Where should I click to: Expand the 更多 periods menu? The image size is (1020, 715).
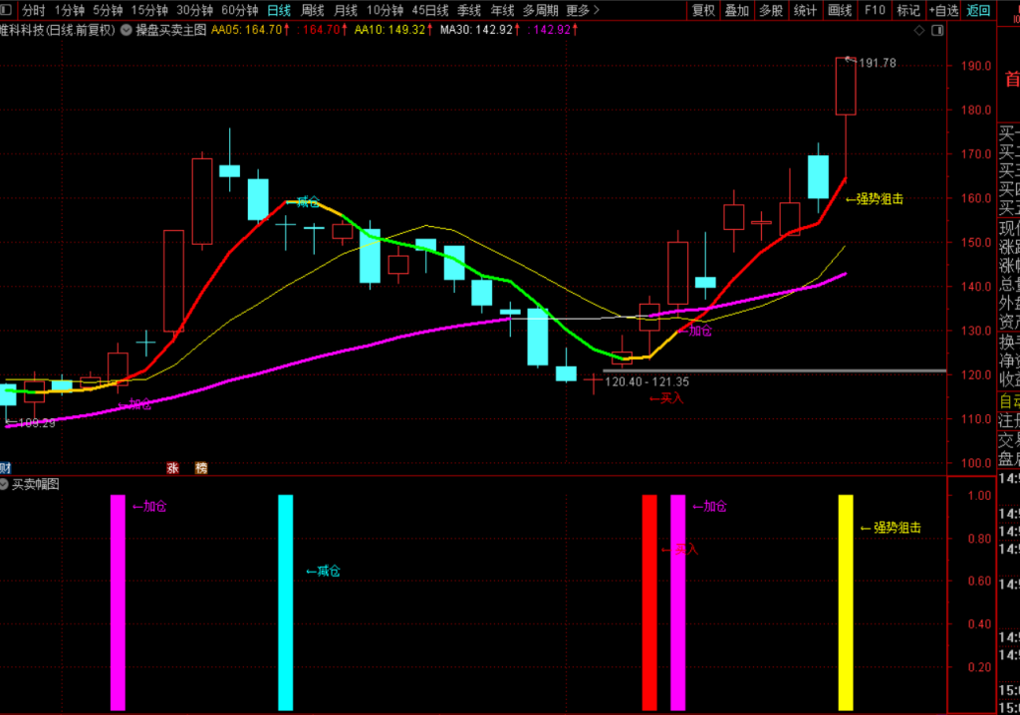pyautogui.click(x=582, y=10)
